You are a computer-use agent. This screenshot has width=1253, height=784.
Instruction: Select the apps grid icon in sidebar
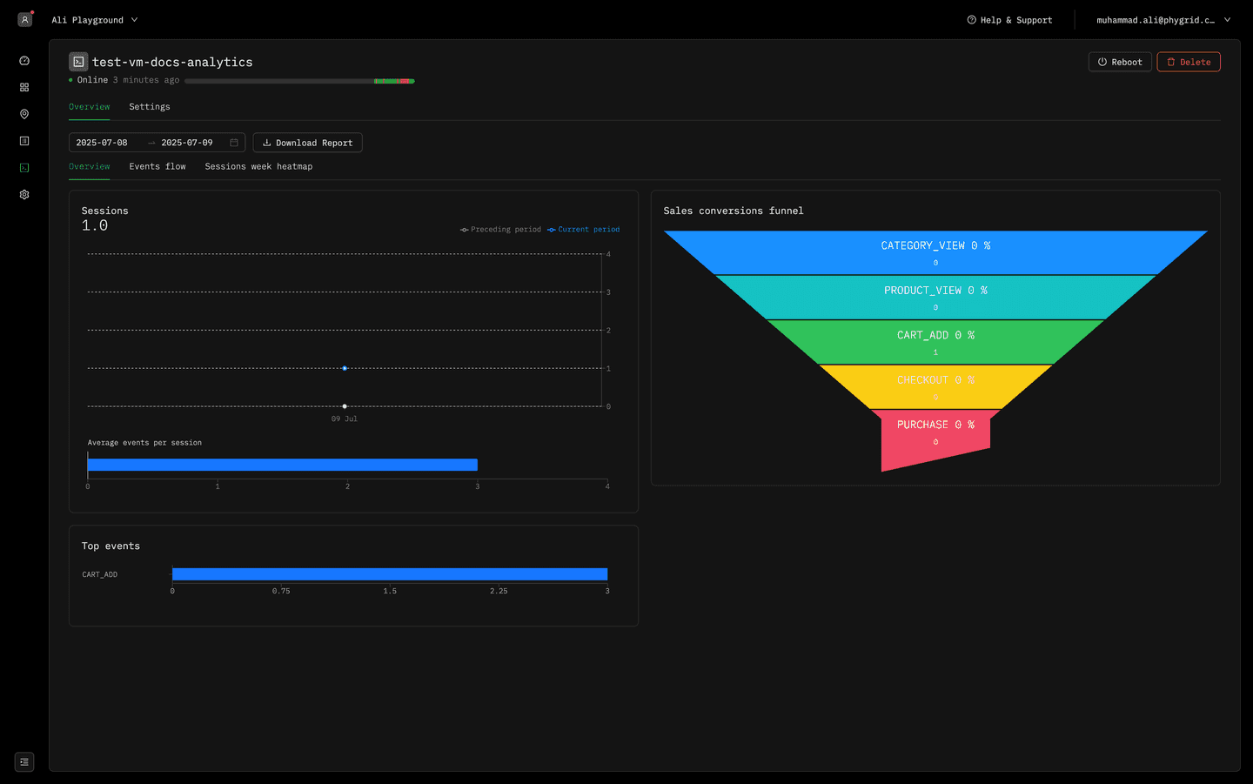point(24,87)
